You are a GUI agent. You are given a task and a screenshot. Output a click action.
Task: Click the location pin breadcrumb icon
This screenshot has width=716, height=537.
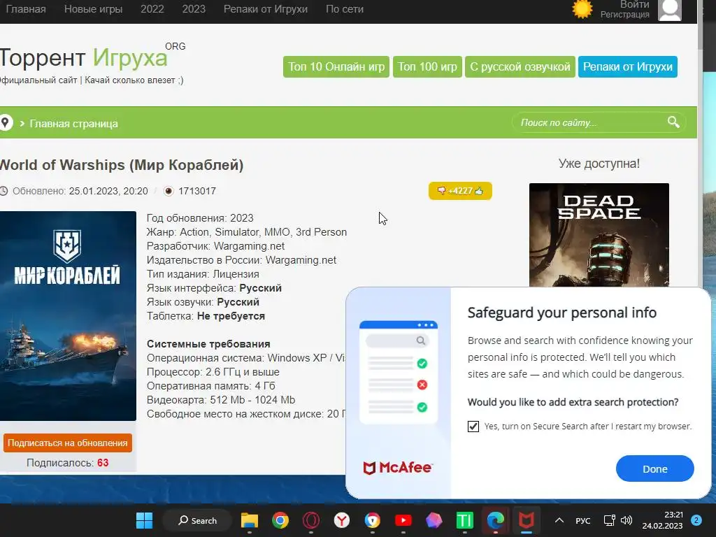point(6,123)
